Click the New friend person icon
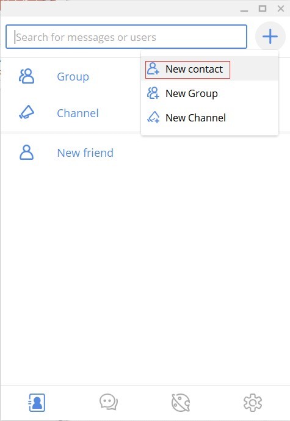 [x=27, y=153]
